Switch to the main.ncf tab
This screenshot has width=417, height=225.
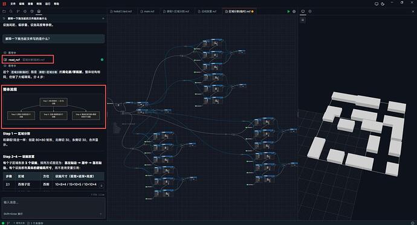(x=147, y=11)
